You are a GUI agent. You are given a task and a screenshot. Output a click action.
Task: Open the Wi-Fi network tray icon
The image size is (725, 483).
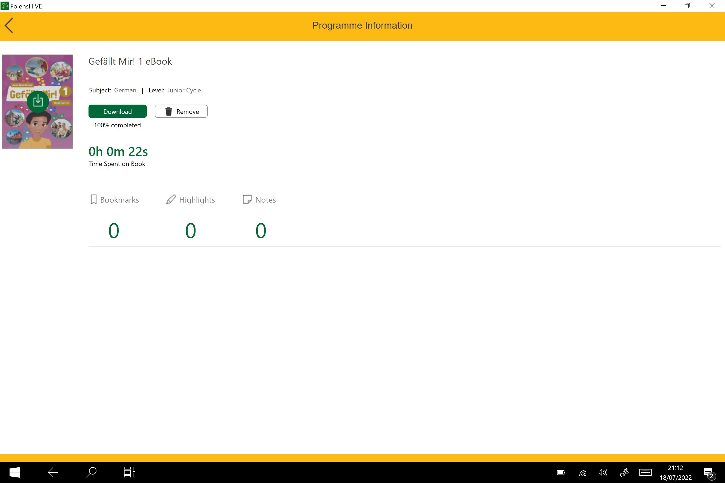[582, 472]
